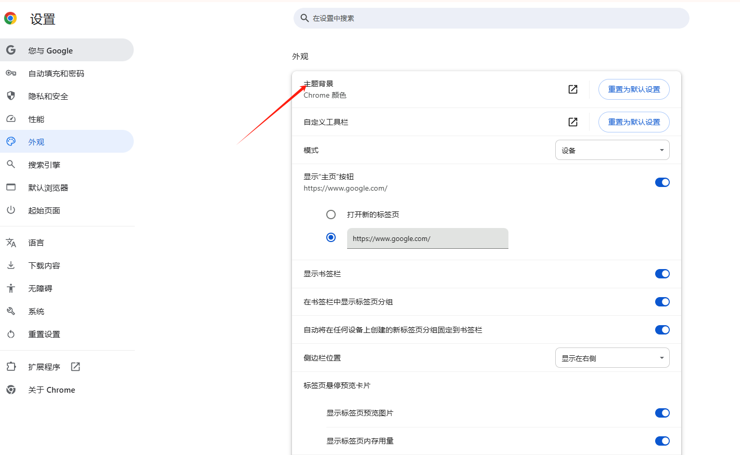Open the 侧边栏位置 dropdown showing 显示在右侧
740x455 pixels.
(x=613, y=358)
